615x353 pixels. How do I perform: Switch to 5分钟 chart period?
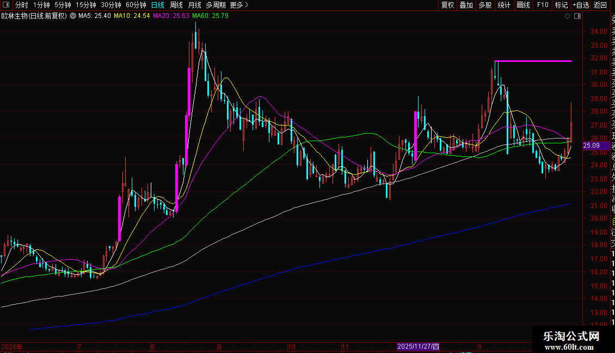click(63, 5)
